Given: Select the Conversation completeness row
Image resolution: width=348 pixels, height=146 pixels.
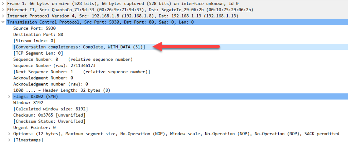Looking at the screenshot, I should tap(79, 47).
